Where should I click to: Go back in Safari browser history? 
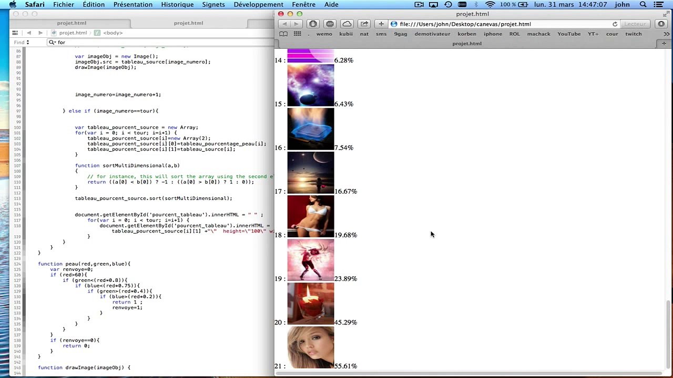(284, 24)
